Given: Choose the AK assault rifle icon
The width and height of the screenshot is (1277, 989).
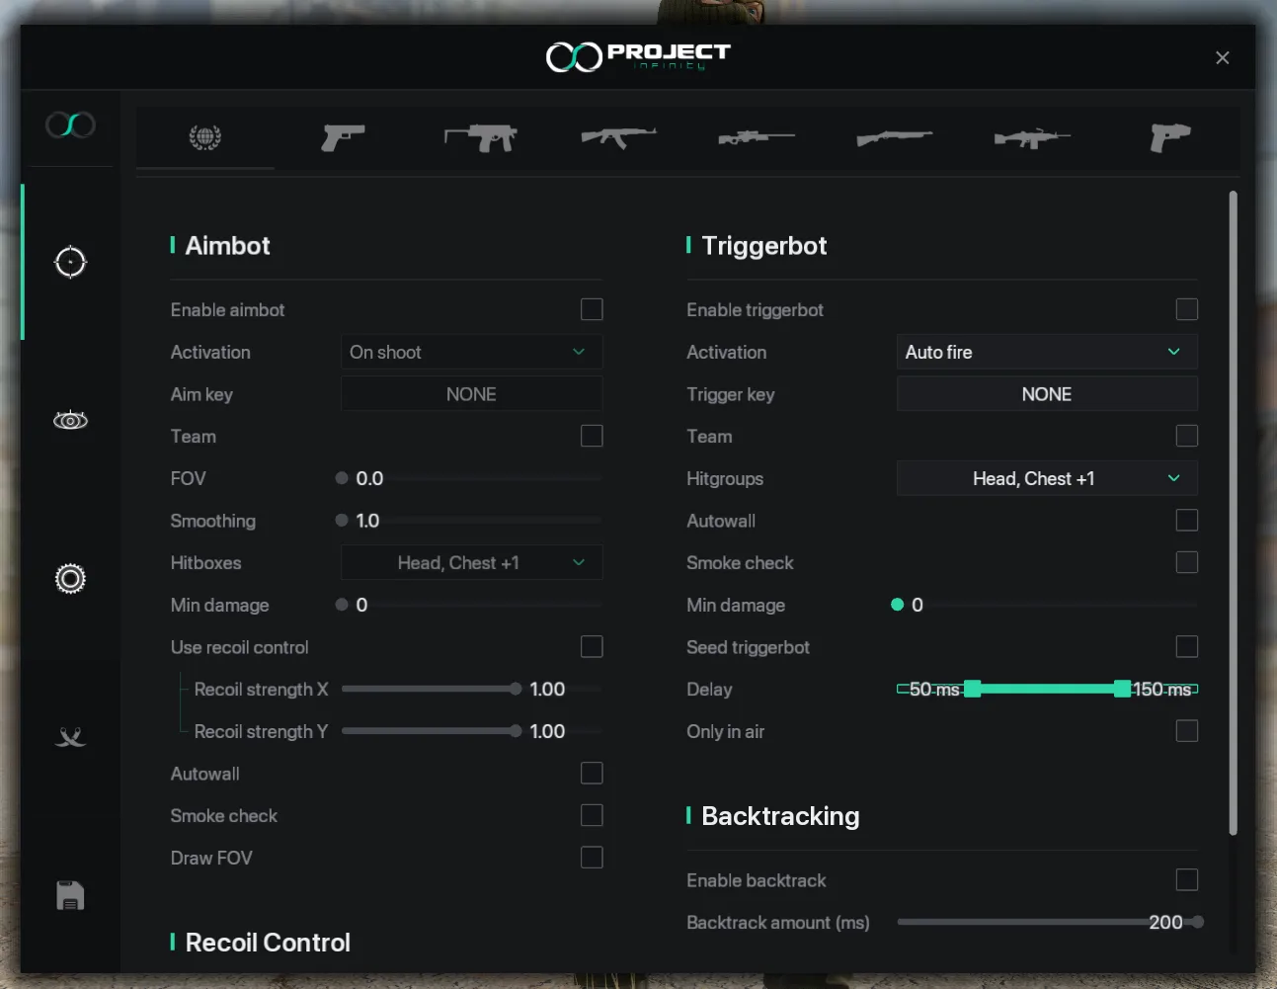Looking at the screenshot, I should 619,137.
